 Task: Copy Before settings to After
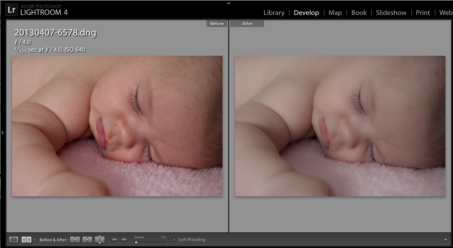coord(75,240)
